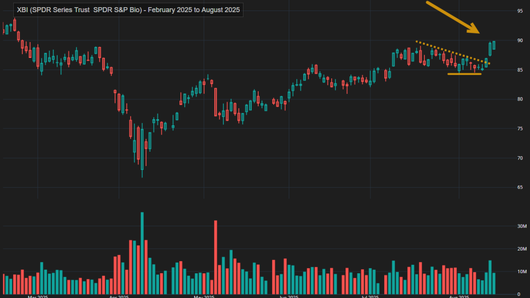Click the 65 price axis label

point(520,187)
